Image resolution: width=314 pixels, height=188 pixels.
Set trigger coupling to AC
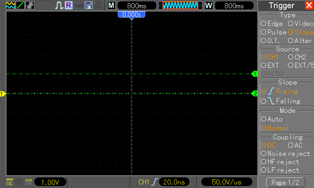point(295,145)
